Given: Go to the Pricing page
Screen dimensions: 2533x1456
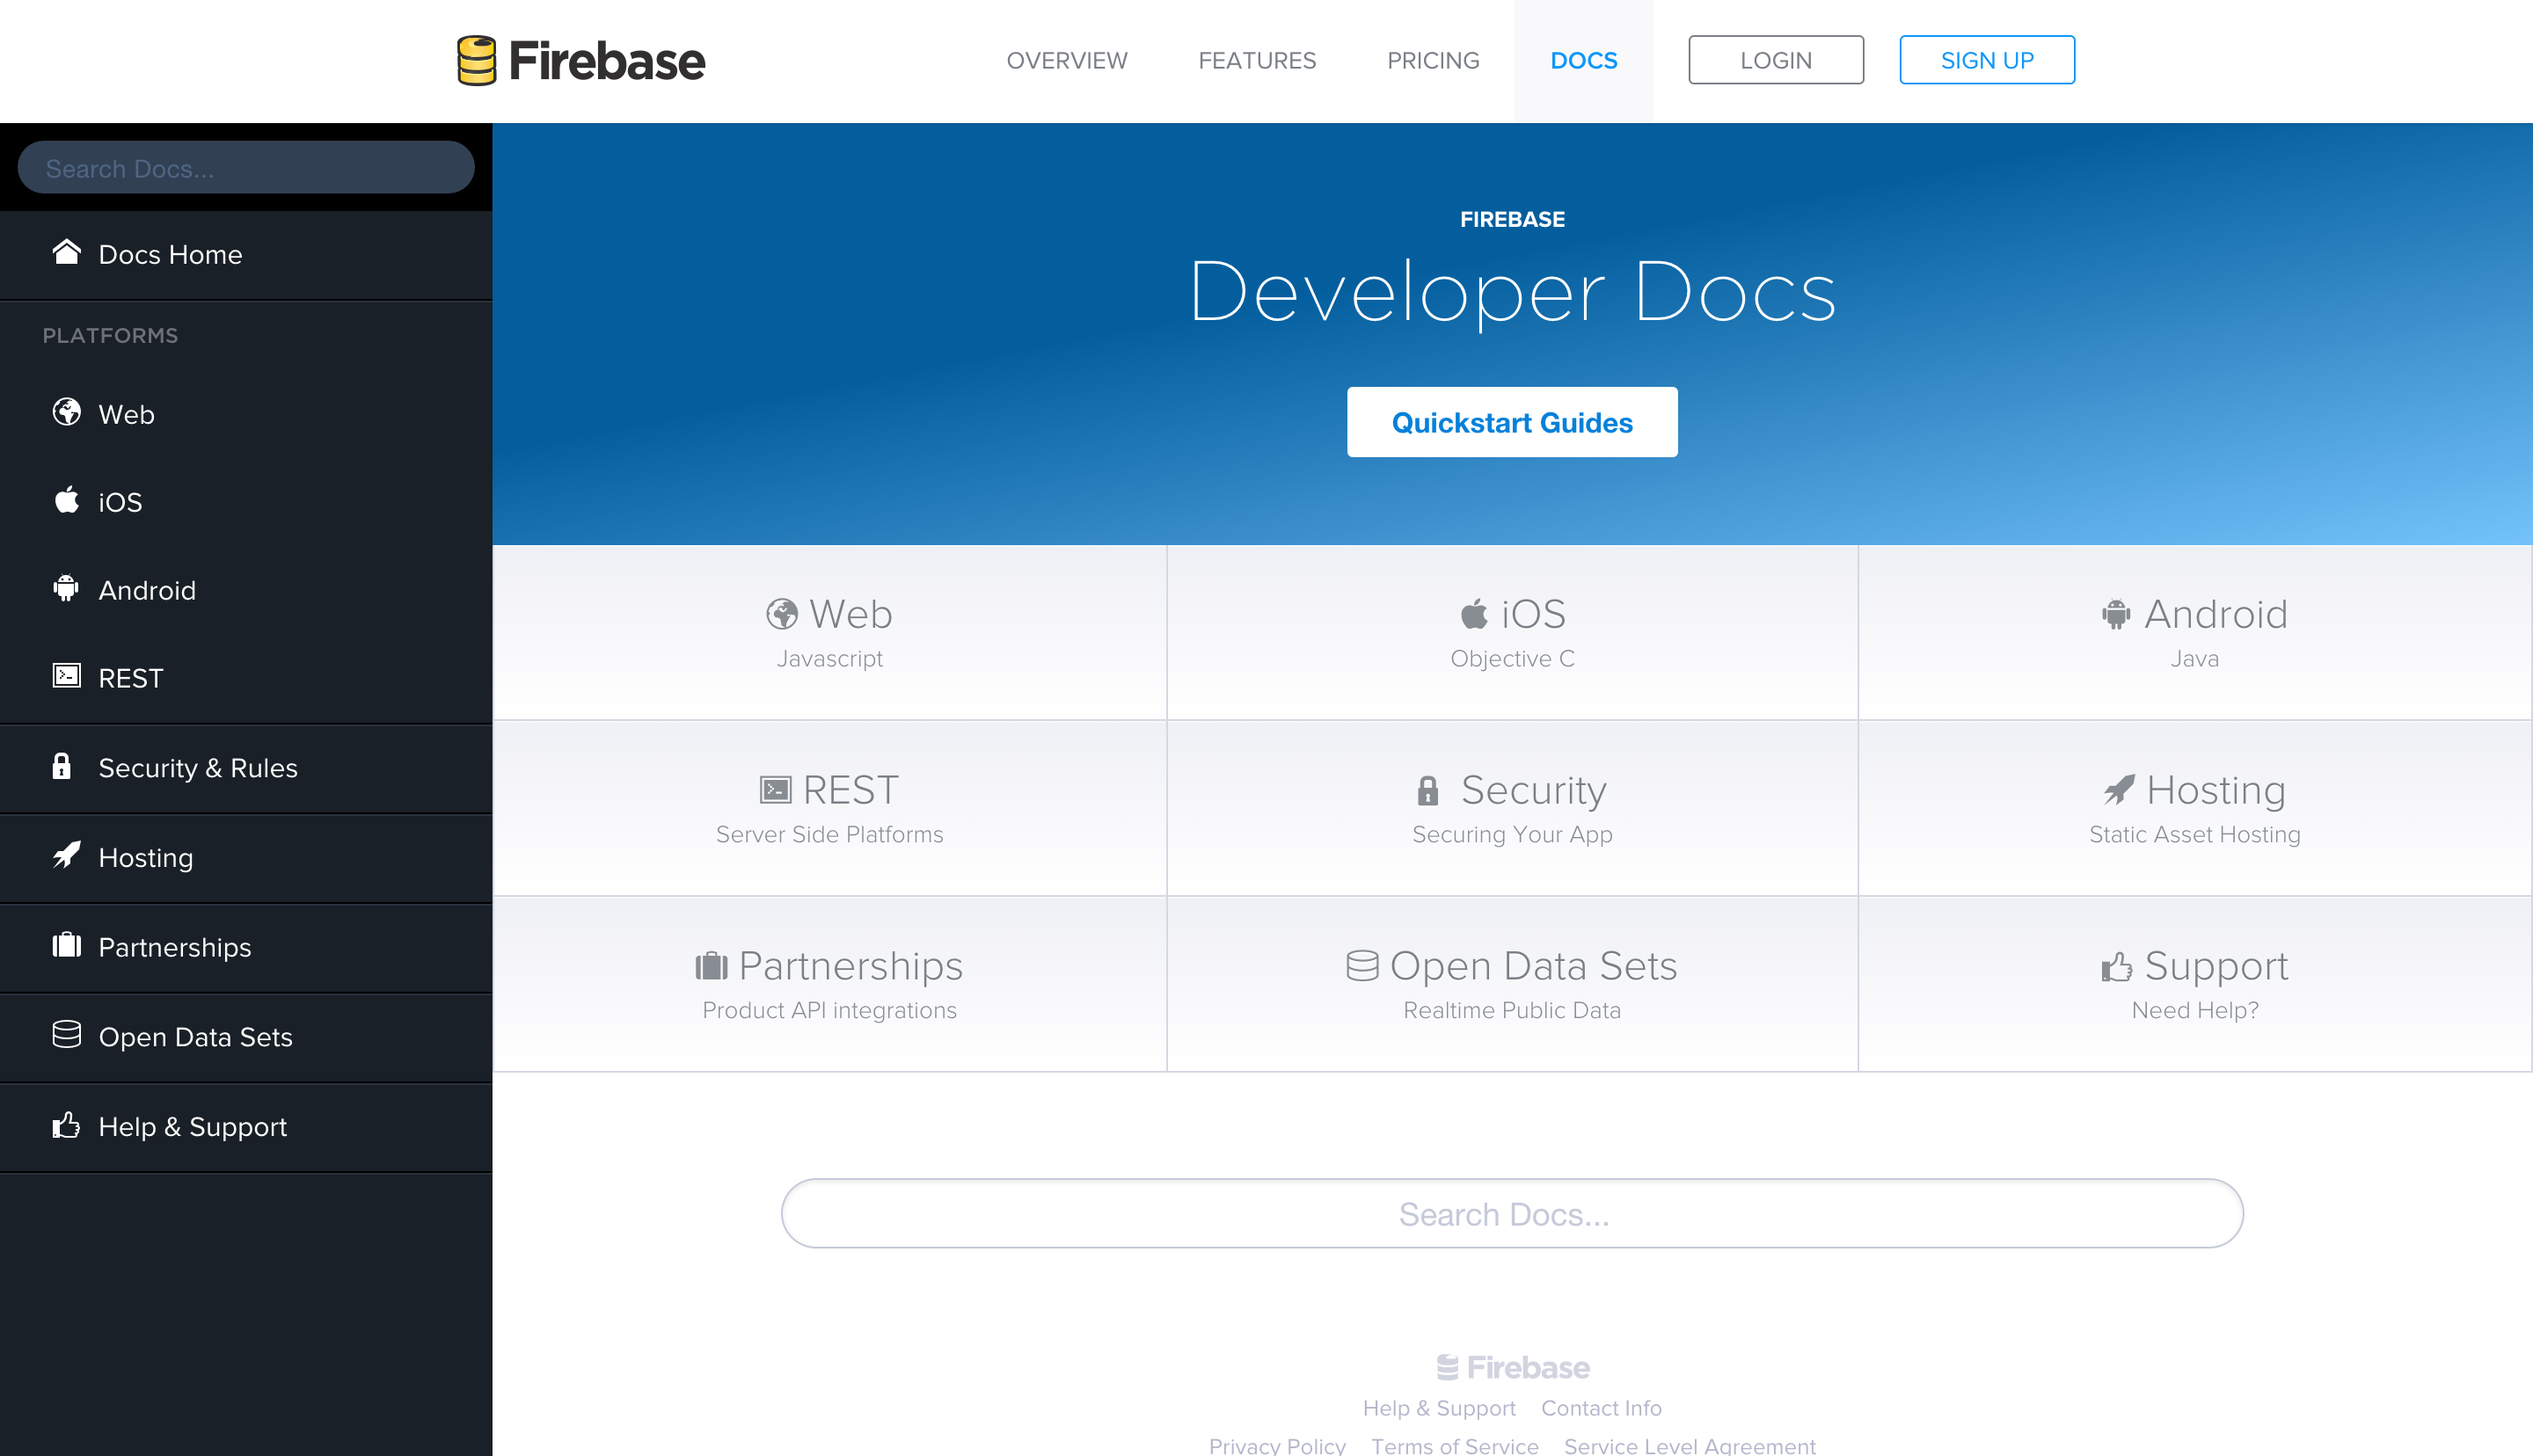Looking at the screenshot, I should (1433, 60).
